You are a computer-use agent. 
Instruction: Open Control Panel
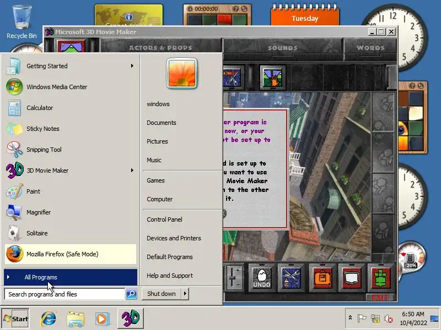(x=164, y=219)
